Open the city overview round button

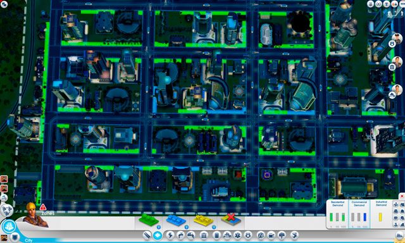tap(9, 227)
